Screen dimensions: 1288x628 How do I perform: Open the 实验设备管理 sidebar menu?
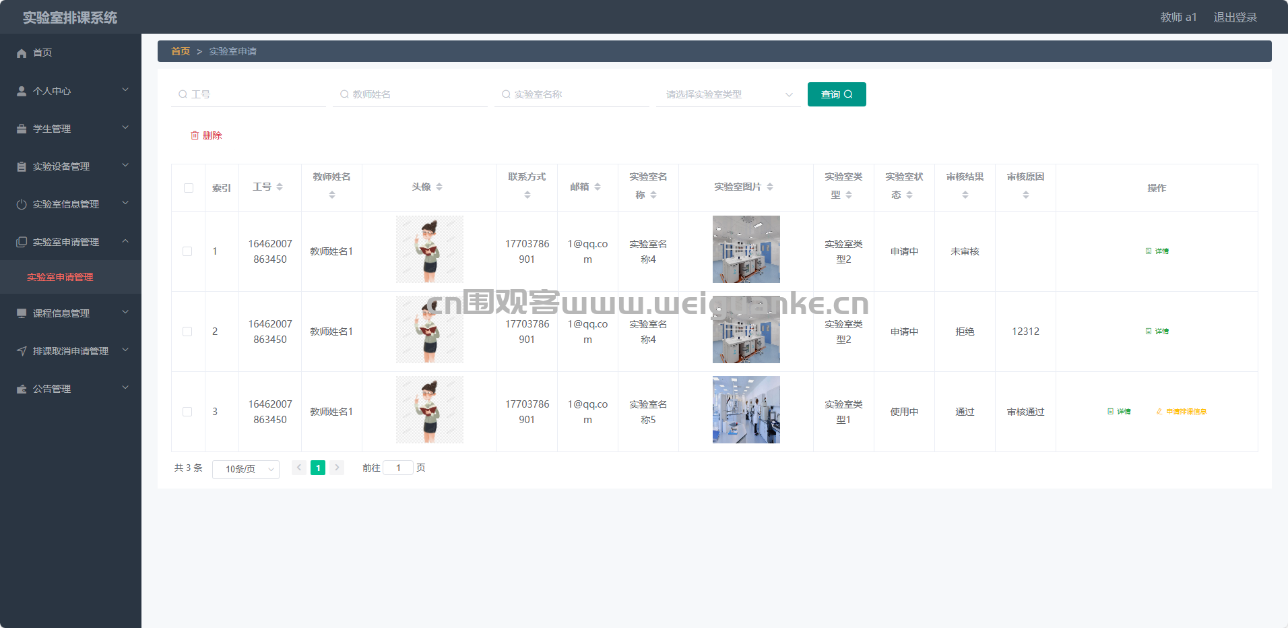pos(71,166)
